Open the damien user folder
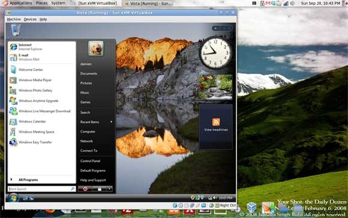This screenshot has width=348, height=218. 86,64
